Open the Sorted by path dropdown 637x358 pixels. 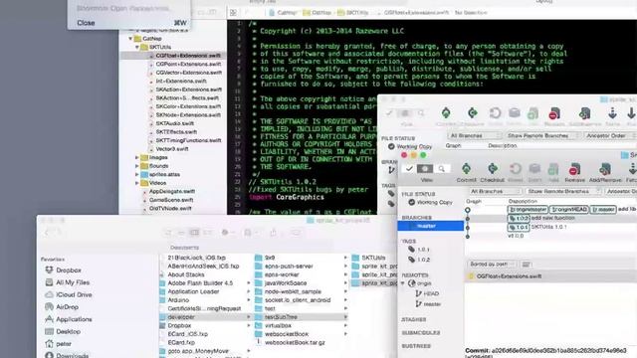[x=492, y=265]
